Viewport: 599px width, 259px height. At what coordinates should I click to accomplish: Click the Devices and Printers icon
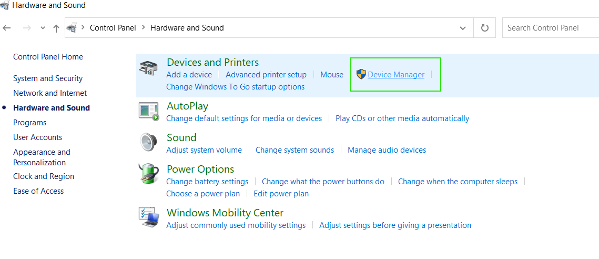(x=148, y=68)
